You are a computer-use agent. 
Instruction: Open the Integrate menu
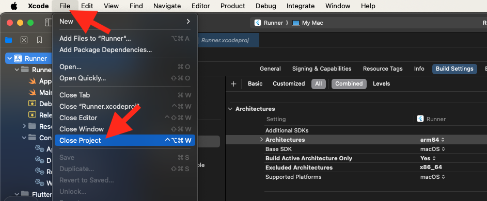pos(301,6)
